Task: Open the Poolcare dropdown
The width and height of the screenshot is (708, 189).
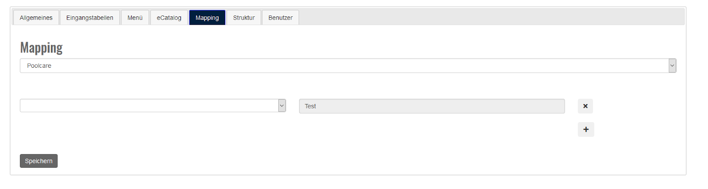Action: [x=345, y=66]
